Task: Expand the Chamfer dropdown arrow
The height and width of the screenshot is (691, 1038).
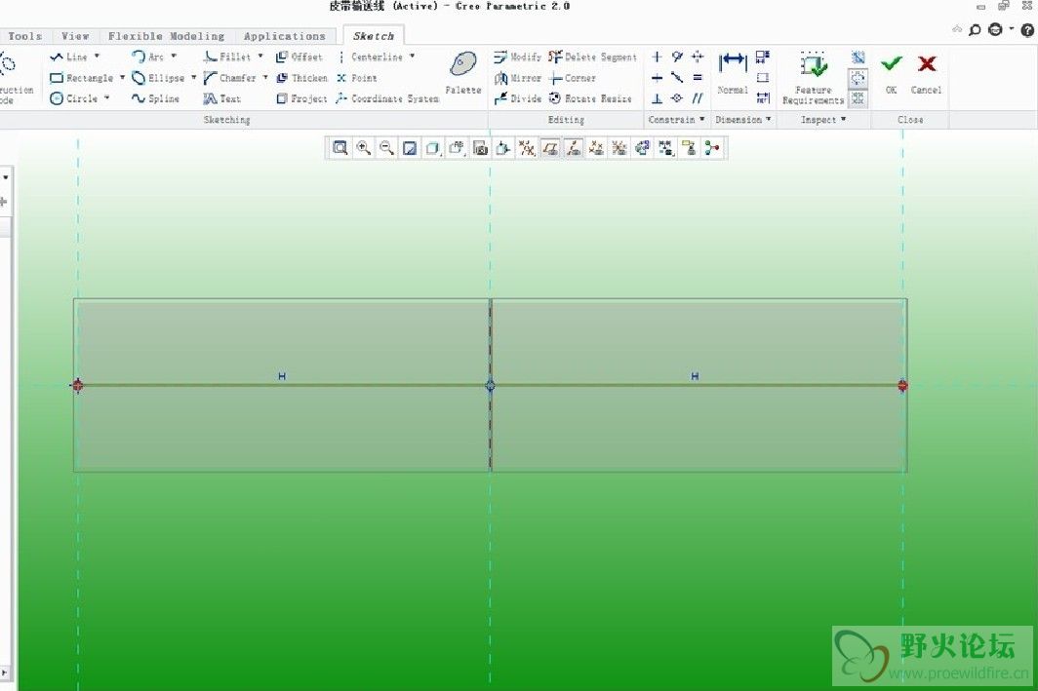Action: [x=265, y=77]
